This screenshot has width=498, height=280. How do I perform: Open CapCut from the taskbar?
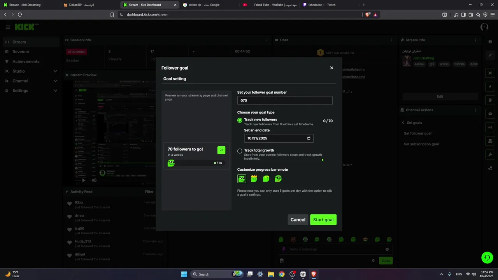click(x=303, y=274)
